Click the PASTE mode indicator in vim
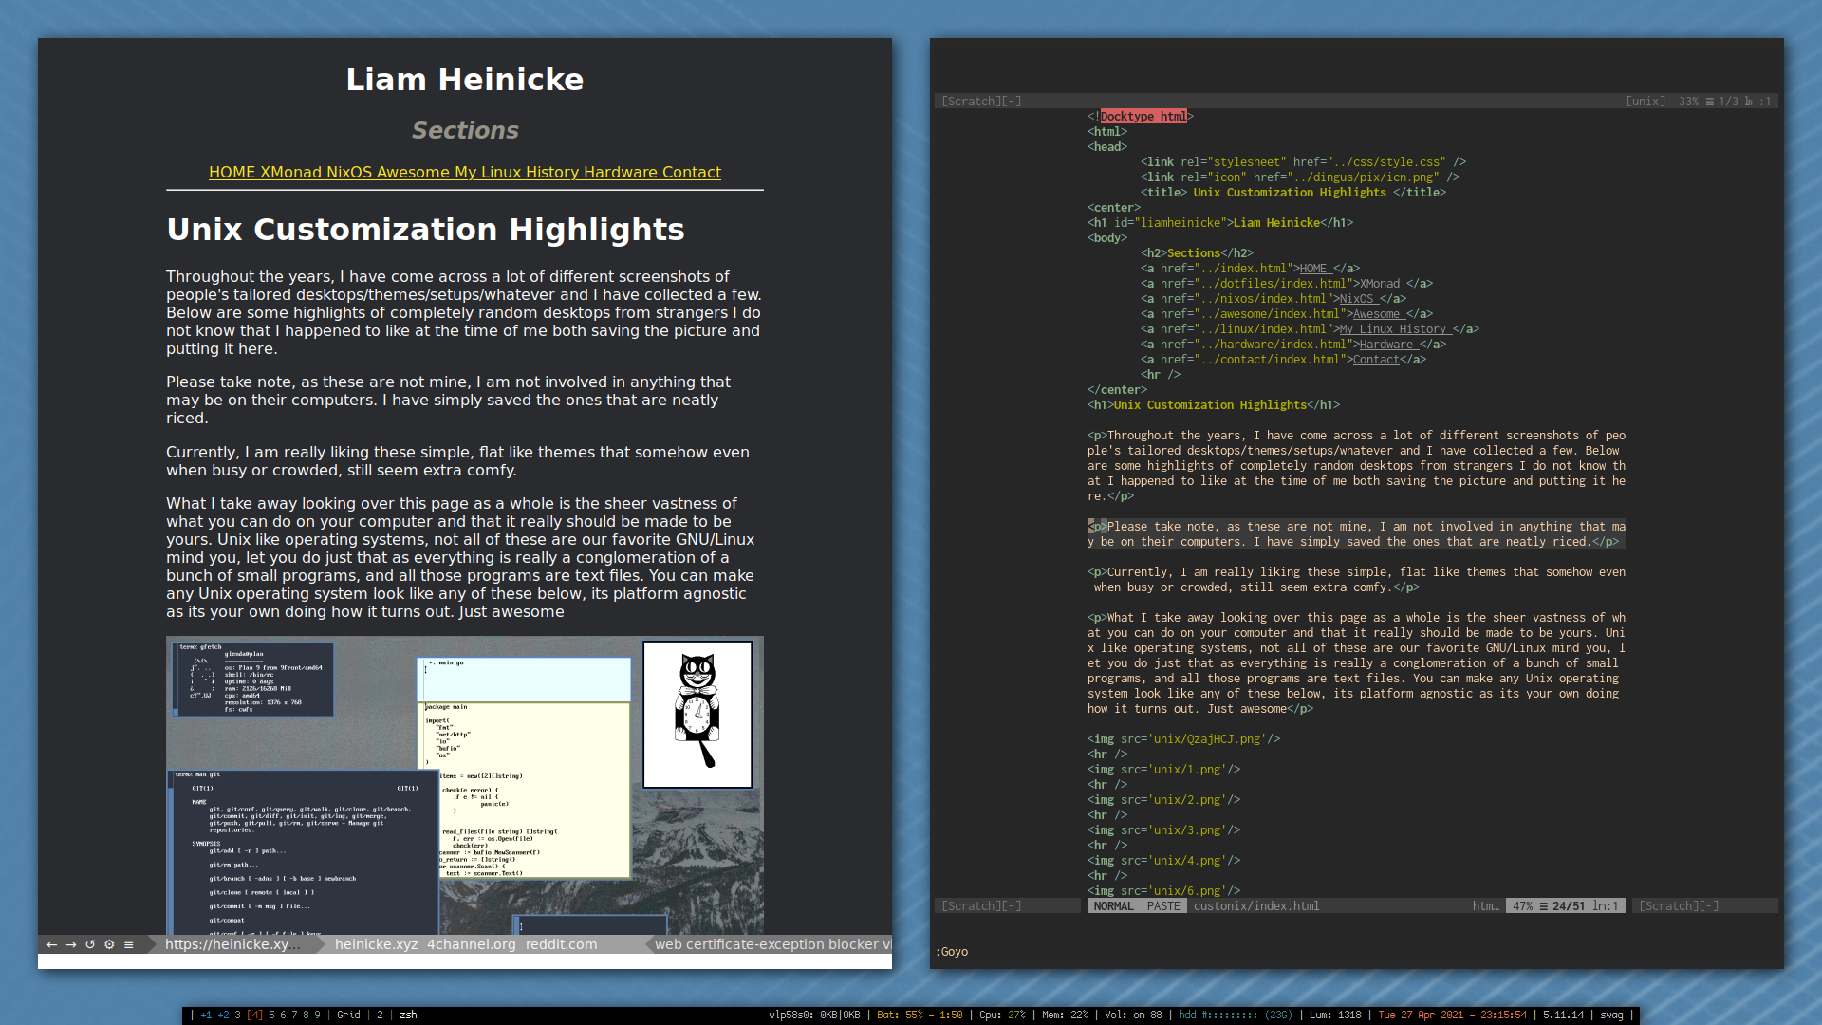This screenshot has height=1025, width=1822. tap(1162, 906)
